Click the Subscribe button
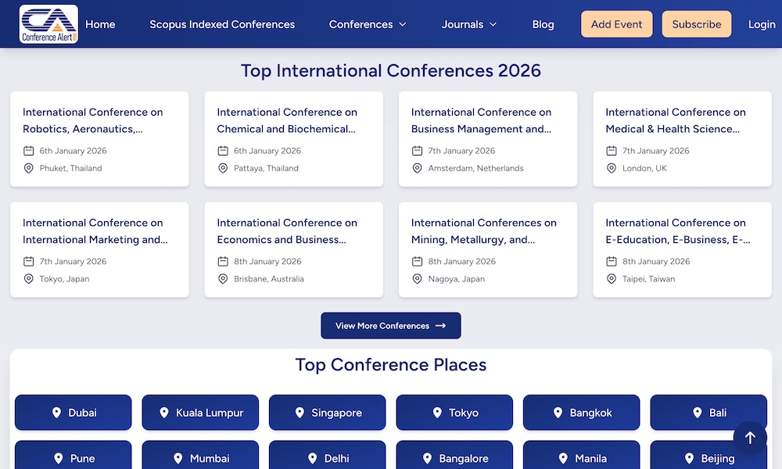 [x=696, y=24]
